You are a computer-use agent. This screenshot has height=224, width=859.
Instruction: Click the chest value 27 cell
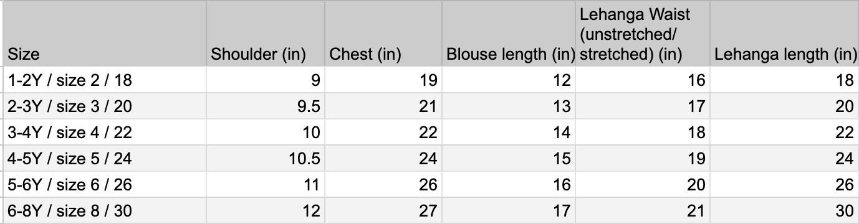pyautogui.click(x=383, y=211)
